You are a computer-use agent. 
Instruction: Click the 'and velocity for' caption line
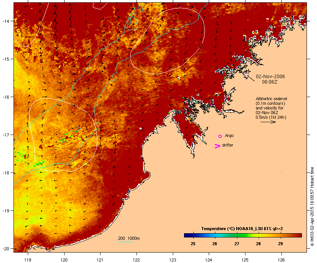pos(269,108)
